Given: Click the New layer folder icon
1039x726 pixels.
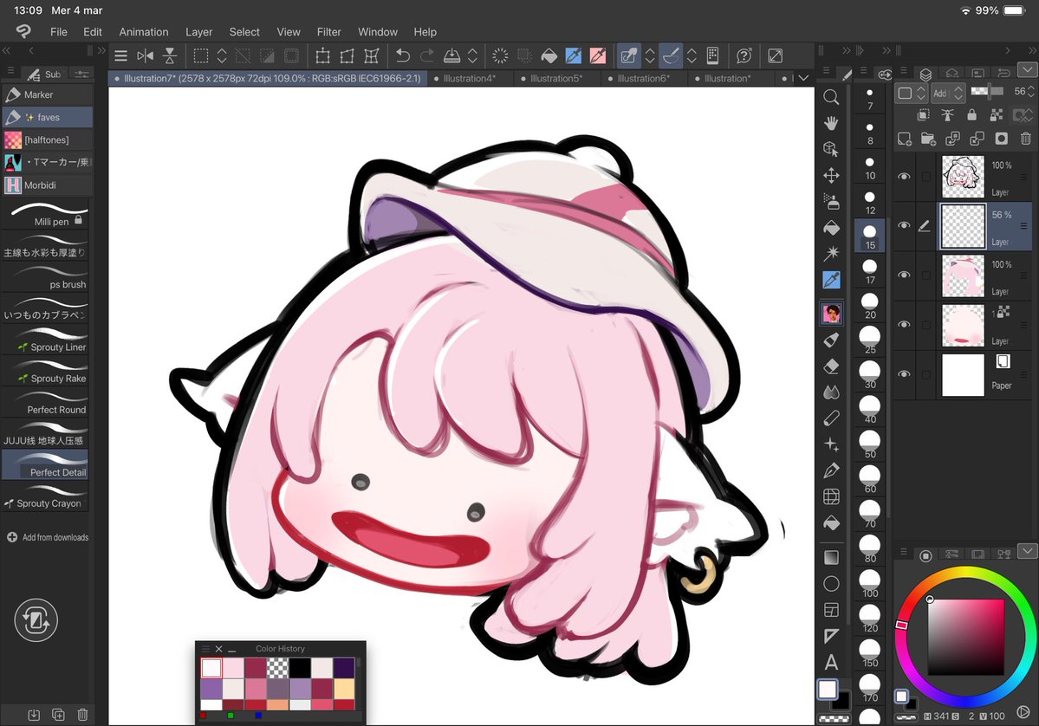Looking at the screenshot, I should coord(928,139).
